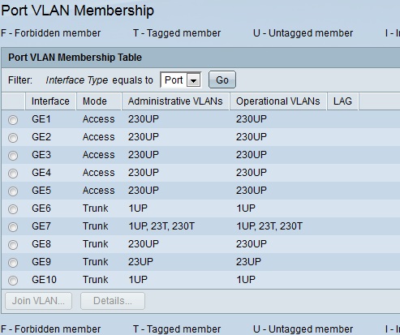
Task: Open the Interface Type dropdown arrow
Action: (194, 80)
